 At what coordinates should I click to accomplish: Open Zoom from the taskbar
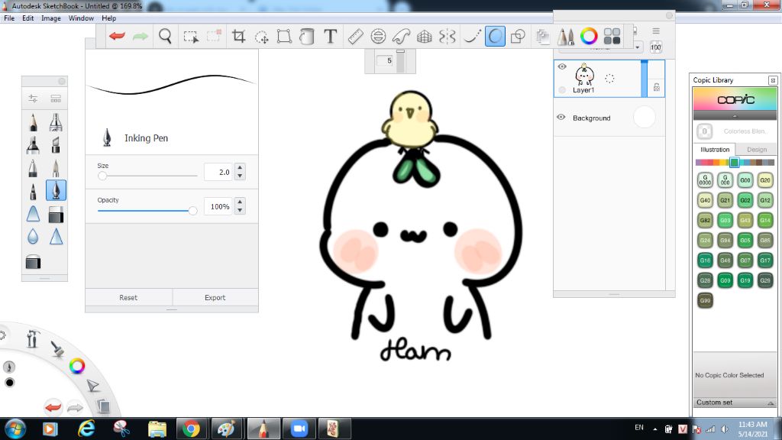(299, 429)
